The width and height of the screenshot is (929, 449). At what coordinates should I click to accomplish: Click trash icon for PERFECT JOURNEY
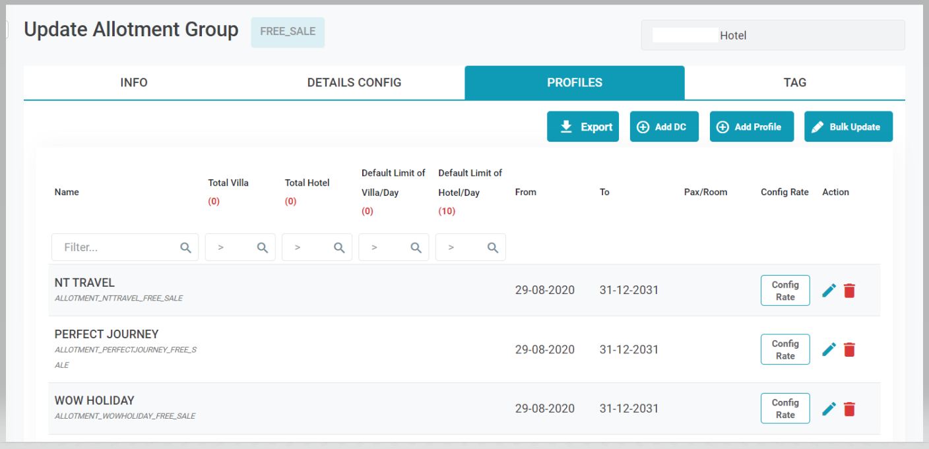[849, 349]
